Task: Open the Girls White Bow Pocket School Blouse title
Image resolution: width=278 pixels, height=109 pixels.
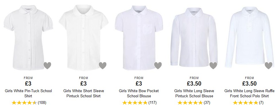Action: (x=139, y=94)
